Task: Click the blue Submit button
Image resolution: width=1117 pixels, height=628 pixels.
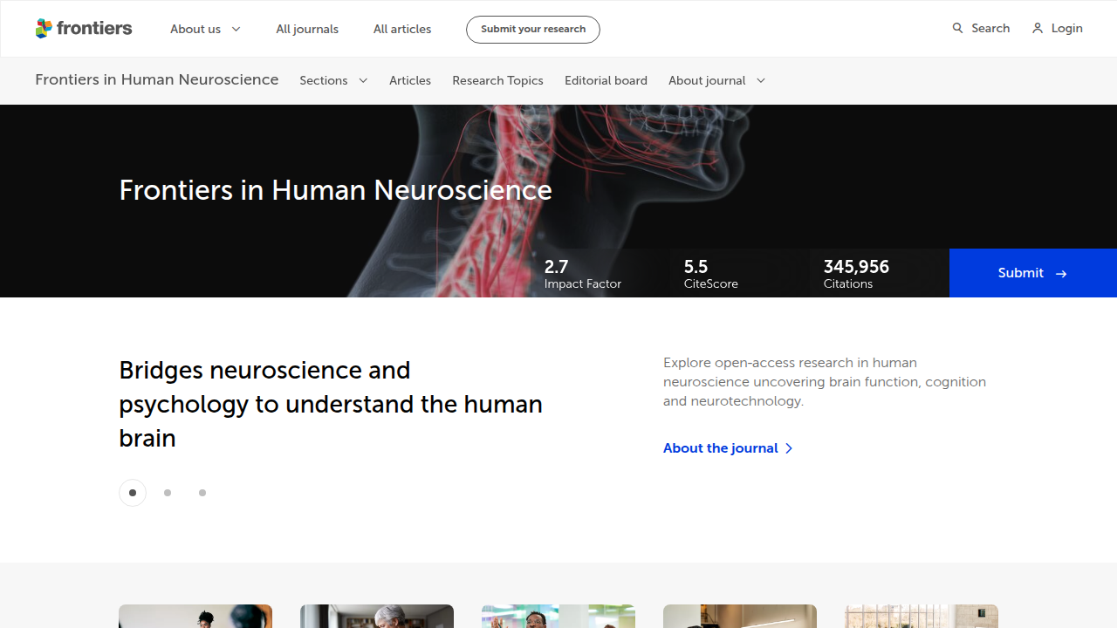Action: tap(1033, 273)
